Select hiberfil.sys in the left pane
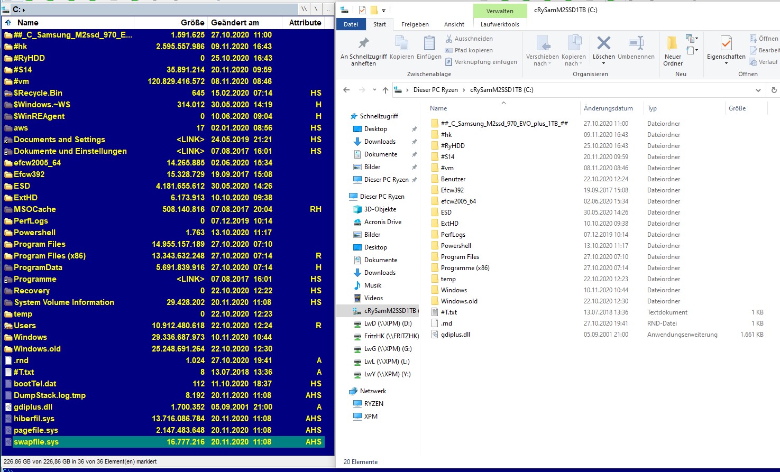 (163, 419)
